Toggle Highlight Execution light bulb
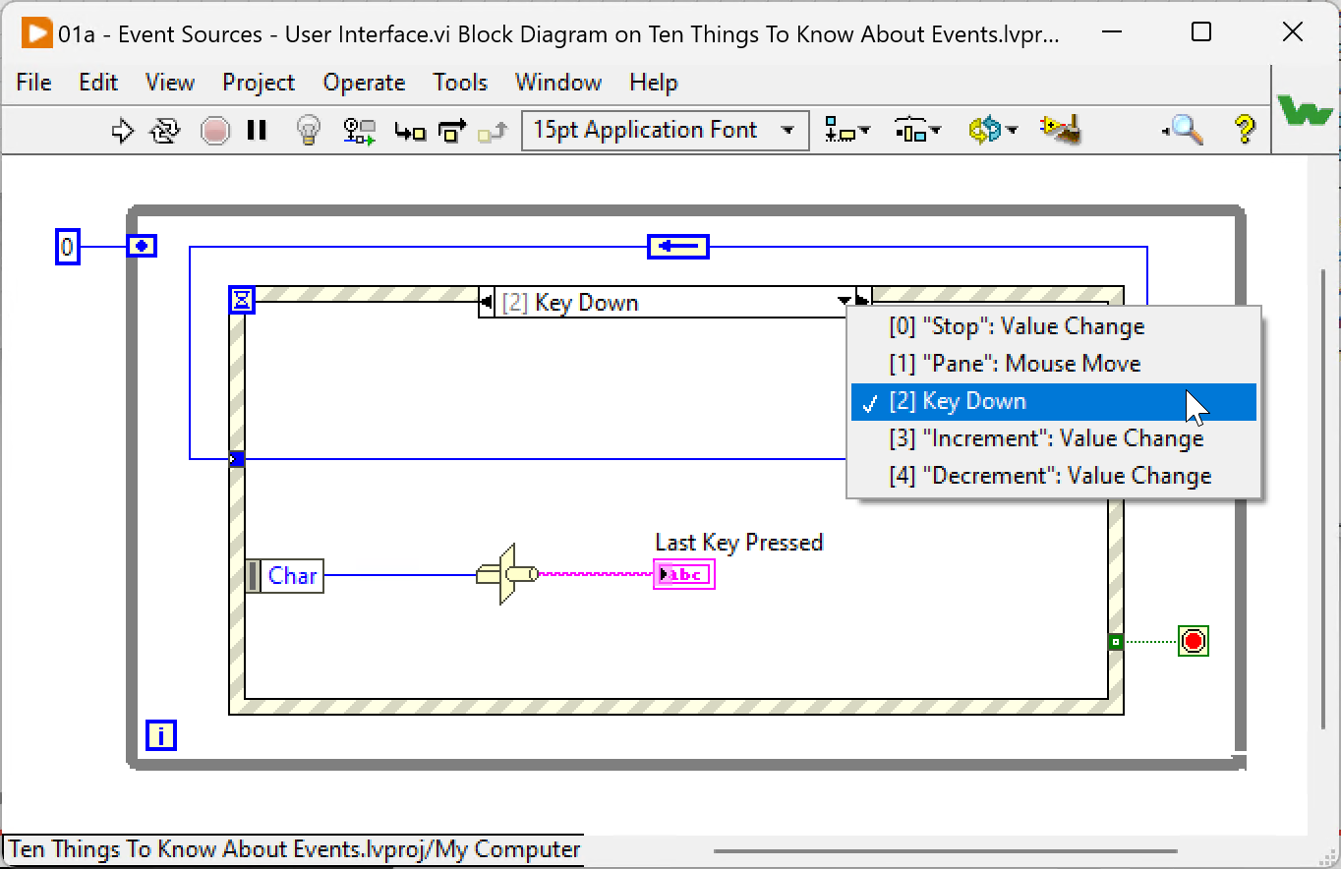 pyautogui.click(x=309, y=130)
